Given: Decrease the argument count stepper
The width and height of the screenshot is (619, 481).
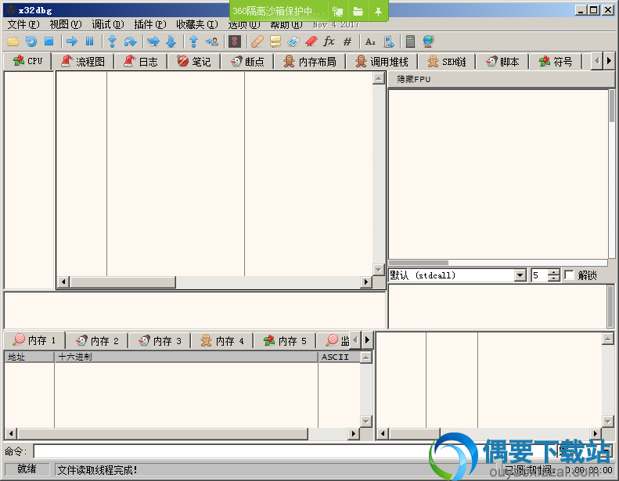Looking at the screenshot, I should click(x=554, y=278).
